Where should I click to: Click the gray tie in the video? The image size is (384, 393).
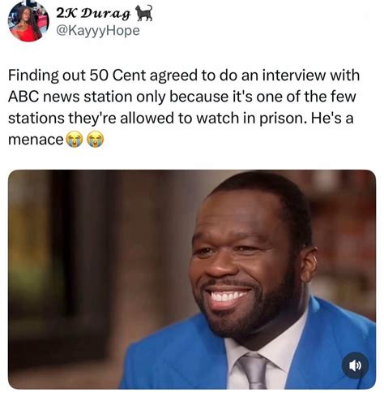(x=253, y=372)
